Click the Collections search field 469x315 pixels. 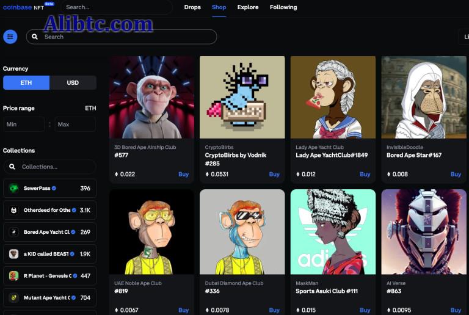[49, 167]
